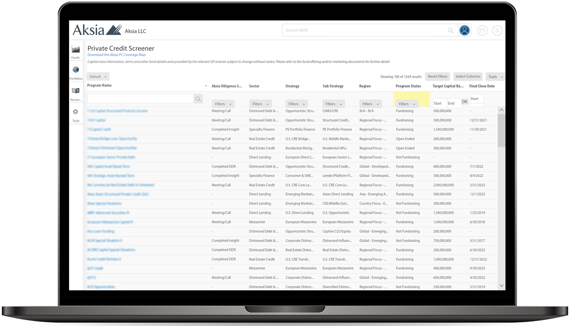Click the 'Specialty Finance' cell dated 11/30/2021
Viewport: 571px width, 326px height.
tap(262, 130)
